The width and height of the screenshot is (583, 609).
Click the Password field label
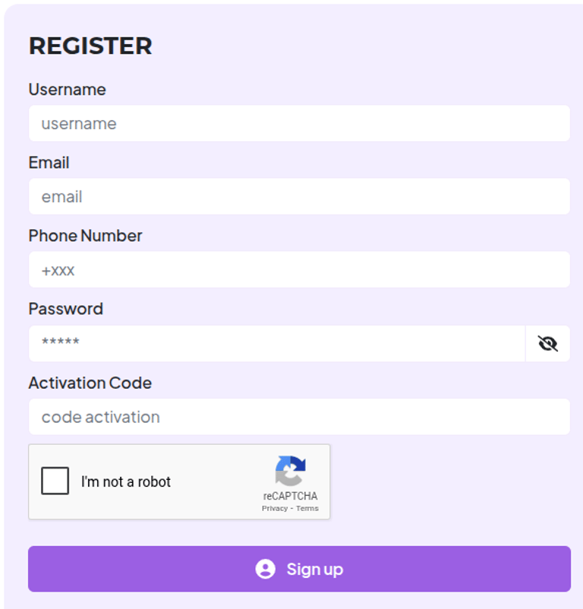(65, 309)
